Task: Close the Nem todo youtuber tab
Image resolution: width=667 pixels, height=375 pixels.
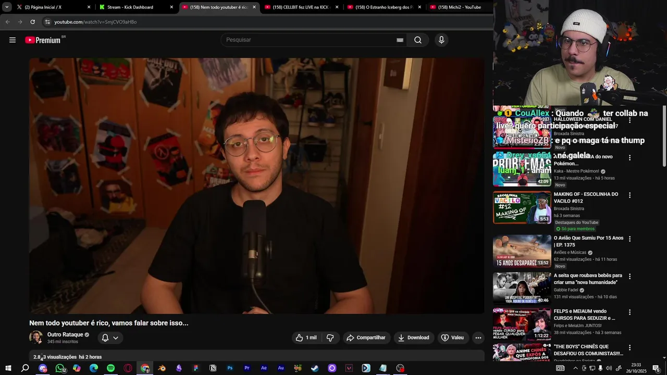Action: pos(254,7)
